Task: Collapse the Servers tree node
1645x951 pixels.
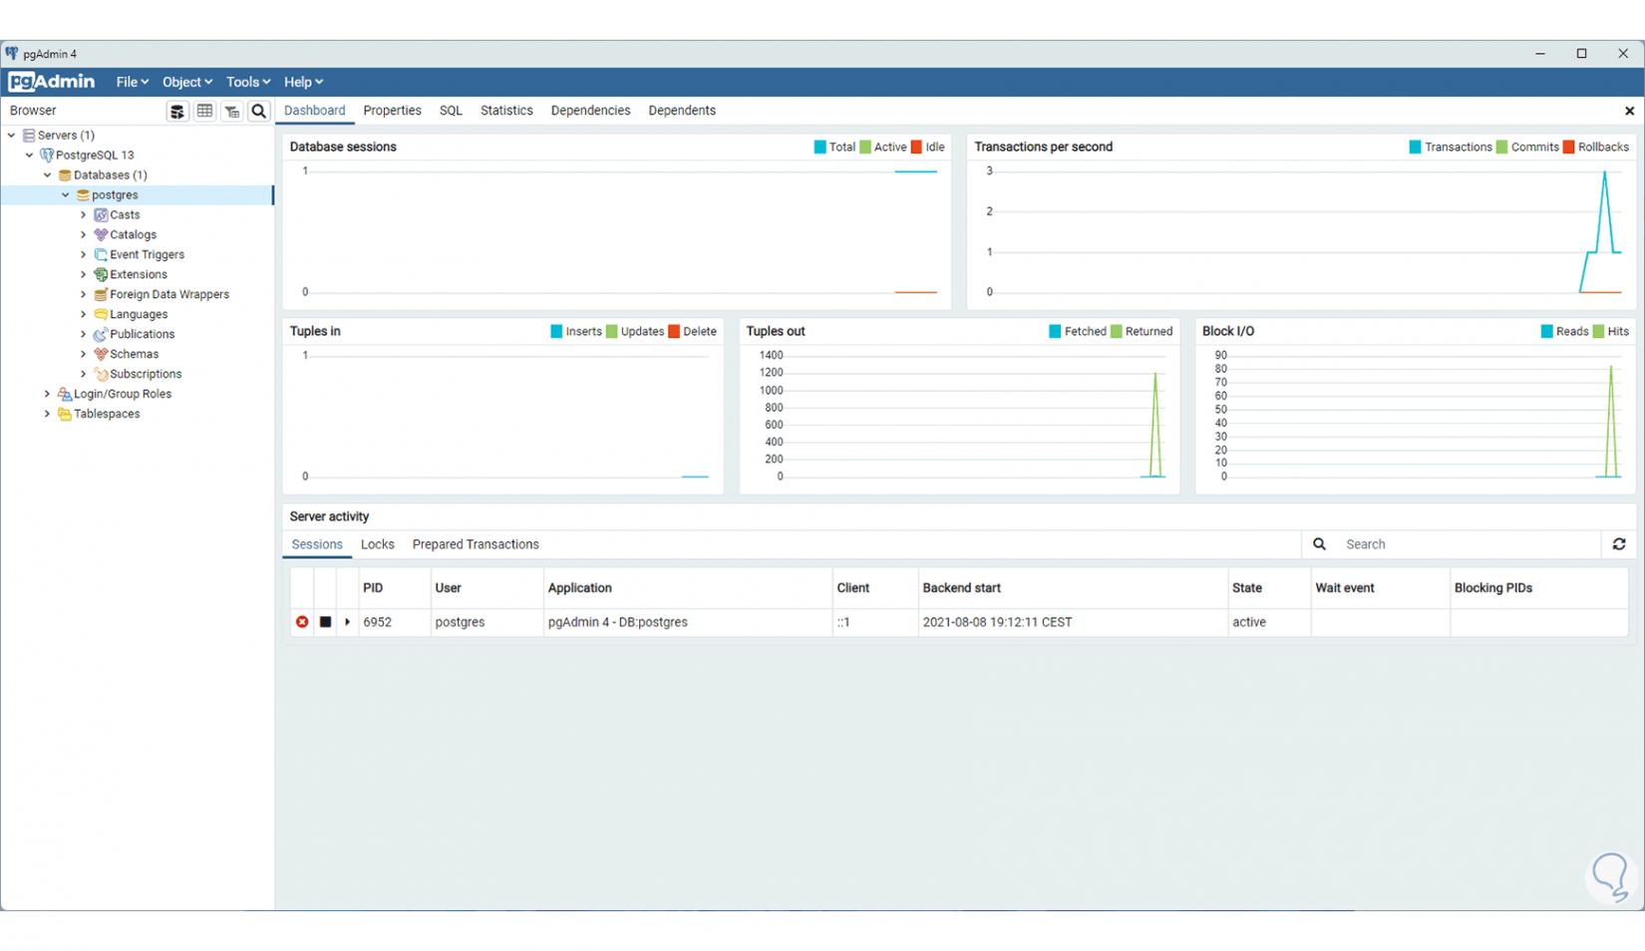Action: (12, 135)
